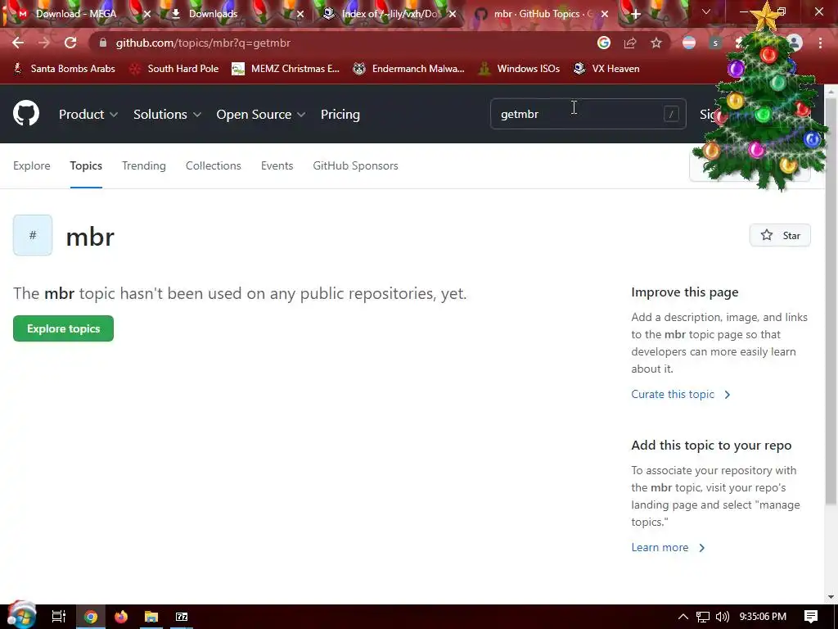Open MEMZ Christmas bookmark
The height and width of the screenshot is (629, 838).
[286, 69]
